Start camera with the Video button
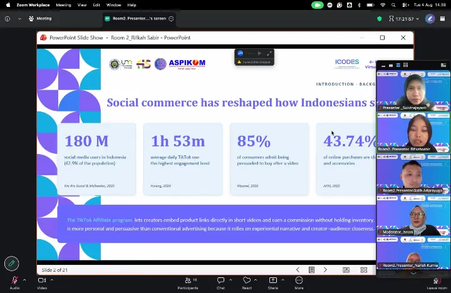This screenshot has width=451, height=293. [x=42, y=282]
